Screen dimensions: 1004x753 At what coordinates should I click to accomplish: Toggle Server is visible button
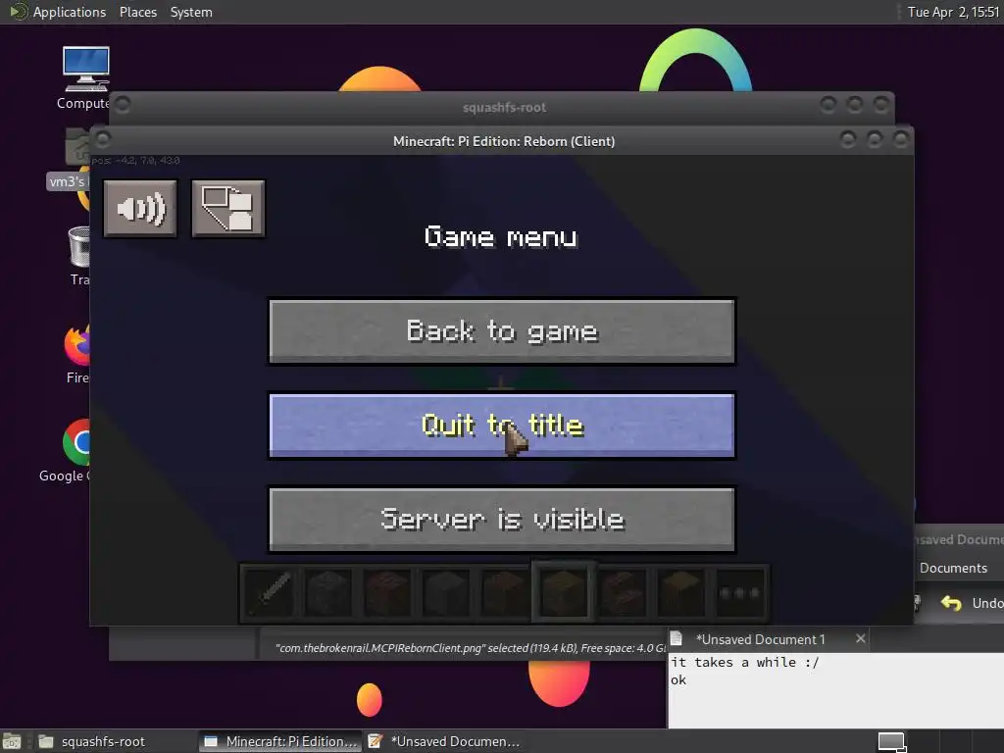(x=502, y=520)
